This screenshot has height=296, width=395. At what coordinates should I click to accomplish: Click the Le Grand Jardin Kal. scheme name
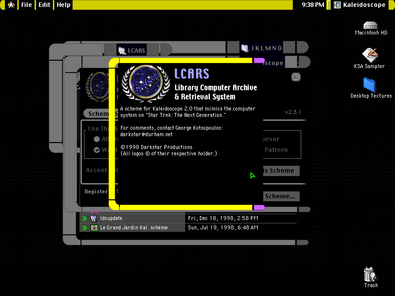point(134,227)
